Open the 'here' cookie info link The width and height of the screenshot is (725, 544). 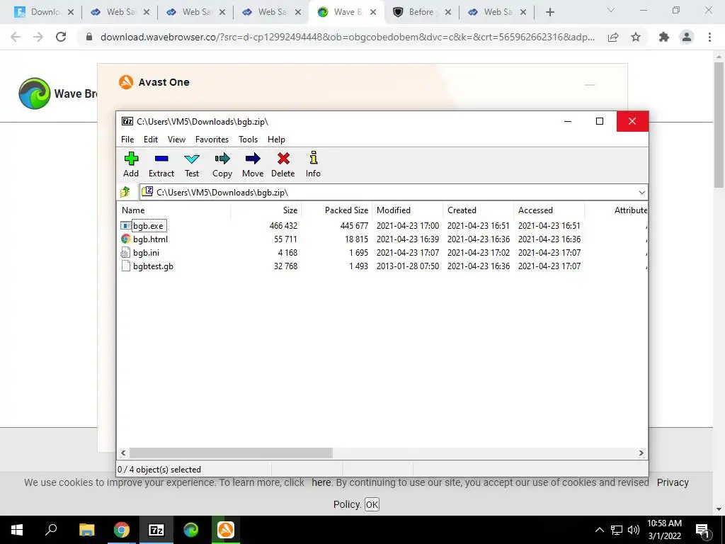(321, 482)
